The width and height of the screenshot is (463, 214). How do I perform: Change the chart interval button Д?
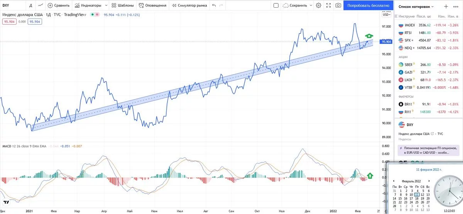(30, 5)
